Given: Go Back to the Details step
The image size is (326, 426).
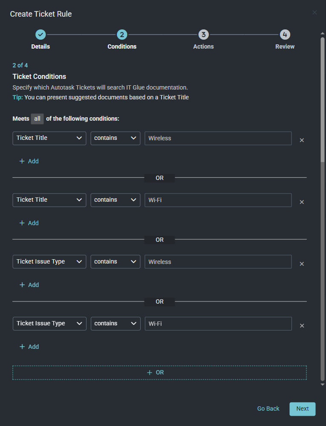Looking at the screenshot, I should click(x=268, y=409).
